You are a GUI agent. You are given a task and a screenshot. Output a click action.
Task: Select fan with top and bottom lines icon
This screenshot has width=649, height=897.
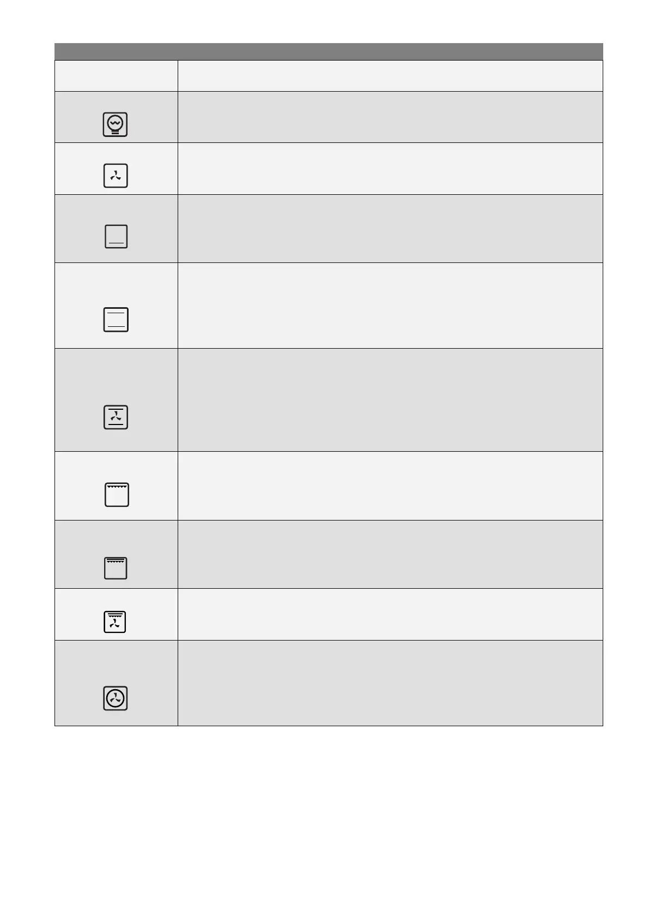(x=116, y=417)
